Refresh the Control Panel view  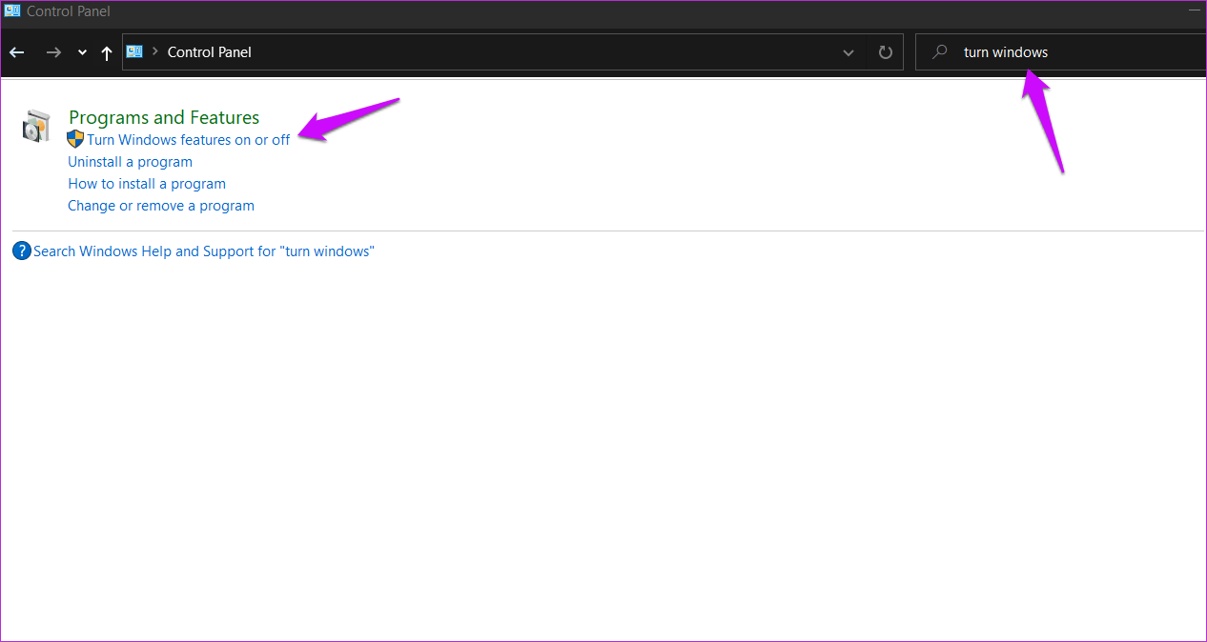[885, 52]
